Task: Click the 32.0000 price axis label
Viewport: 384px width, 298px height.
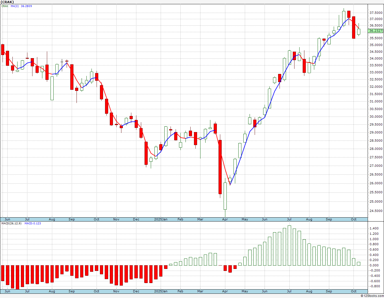Action: click(376, 87)
